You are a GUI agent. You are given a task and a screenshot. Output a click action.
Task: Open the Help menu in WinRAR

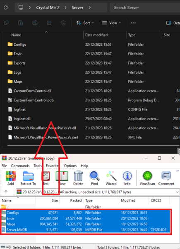click(84, 165)
